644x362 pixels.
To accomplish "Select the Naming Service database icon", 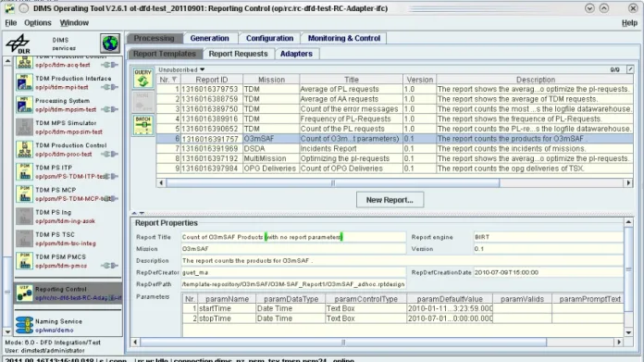I will tap(24, 325).
